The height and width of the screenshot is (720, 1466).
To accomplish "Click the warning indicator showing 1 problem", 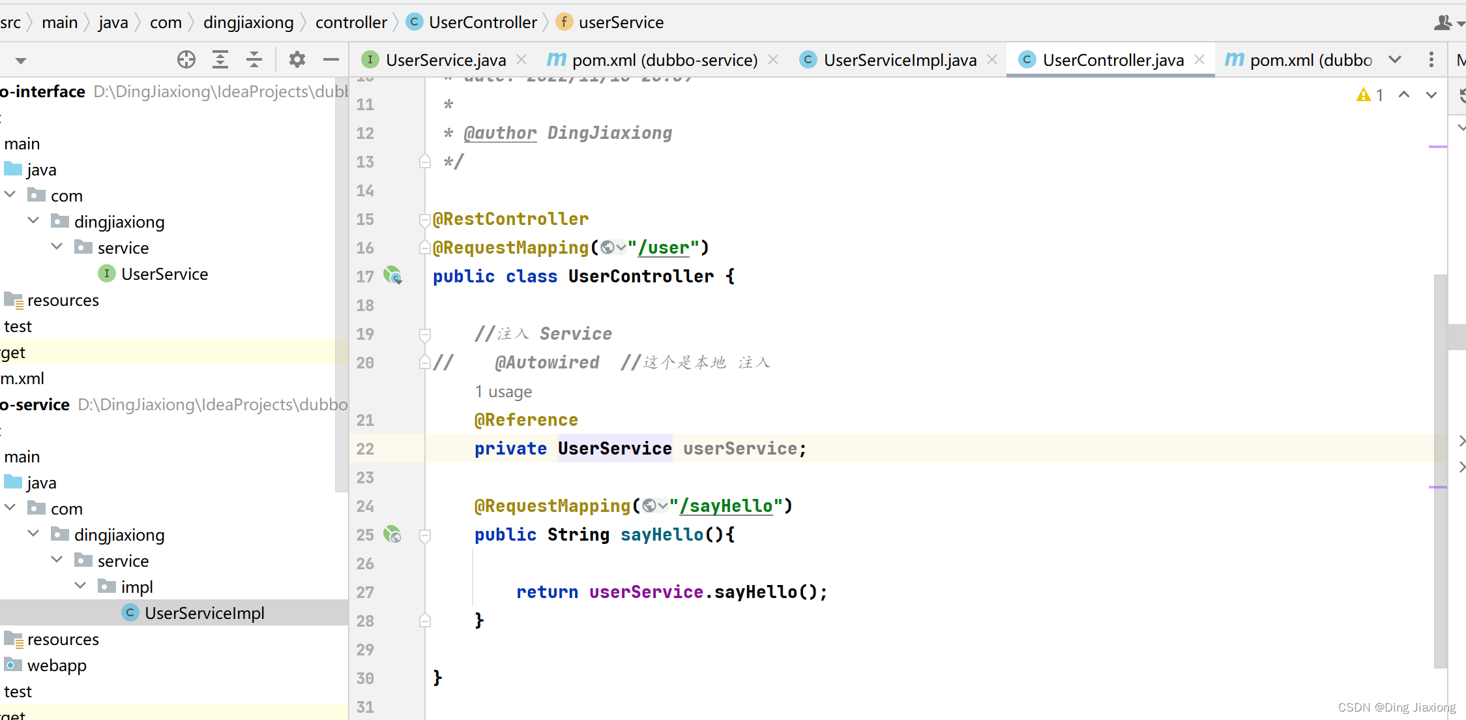I will [x=1370, y=95].
